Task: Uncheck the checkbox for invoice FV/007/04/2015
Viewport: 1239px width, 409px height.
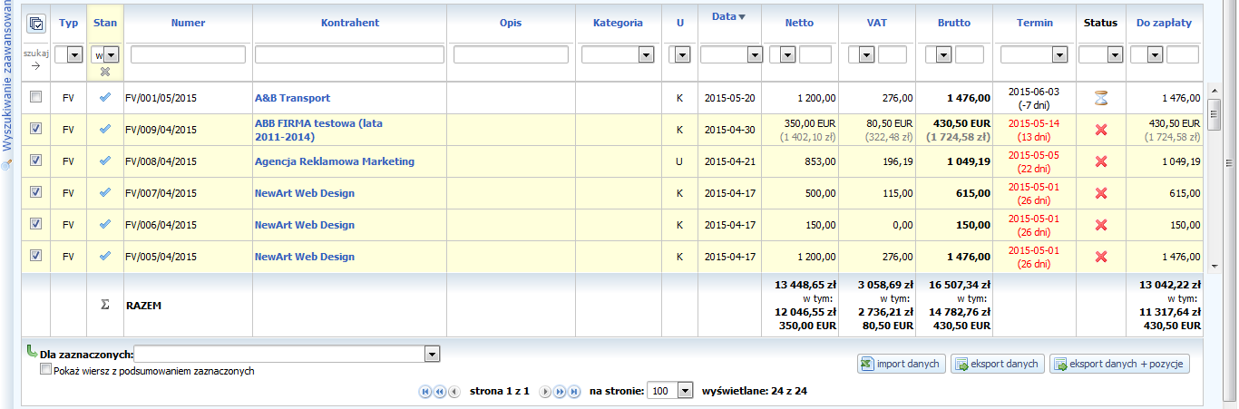Action: pos(36,192)
